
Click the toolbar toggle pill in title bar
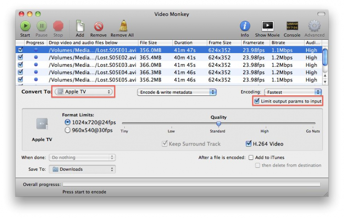coord(321,14)
